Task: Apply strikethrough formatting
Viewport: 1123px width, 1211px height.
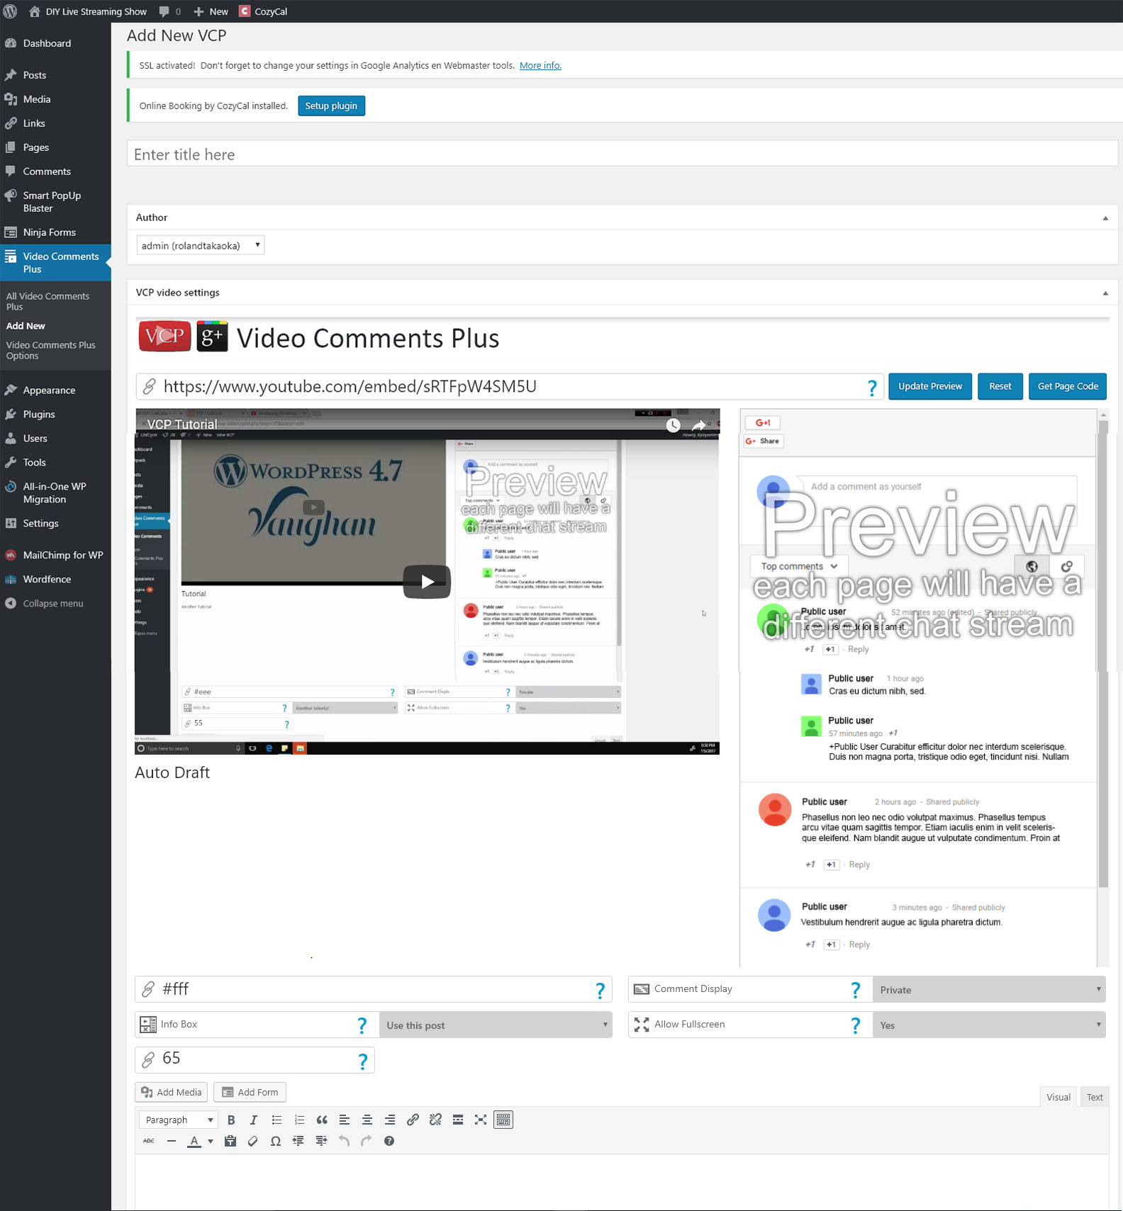Action: click(x=149, y=1141)
